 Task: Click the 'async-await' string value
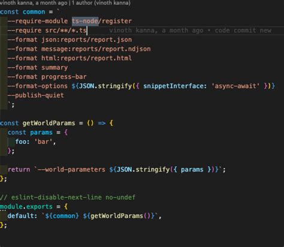235,86
